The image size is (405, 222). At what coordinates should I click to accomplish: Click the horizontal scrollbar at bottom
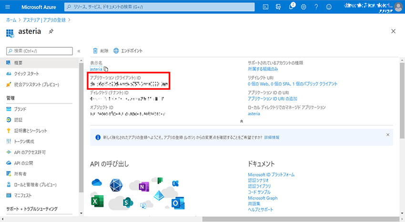(301, 219)
